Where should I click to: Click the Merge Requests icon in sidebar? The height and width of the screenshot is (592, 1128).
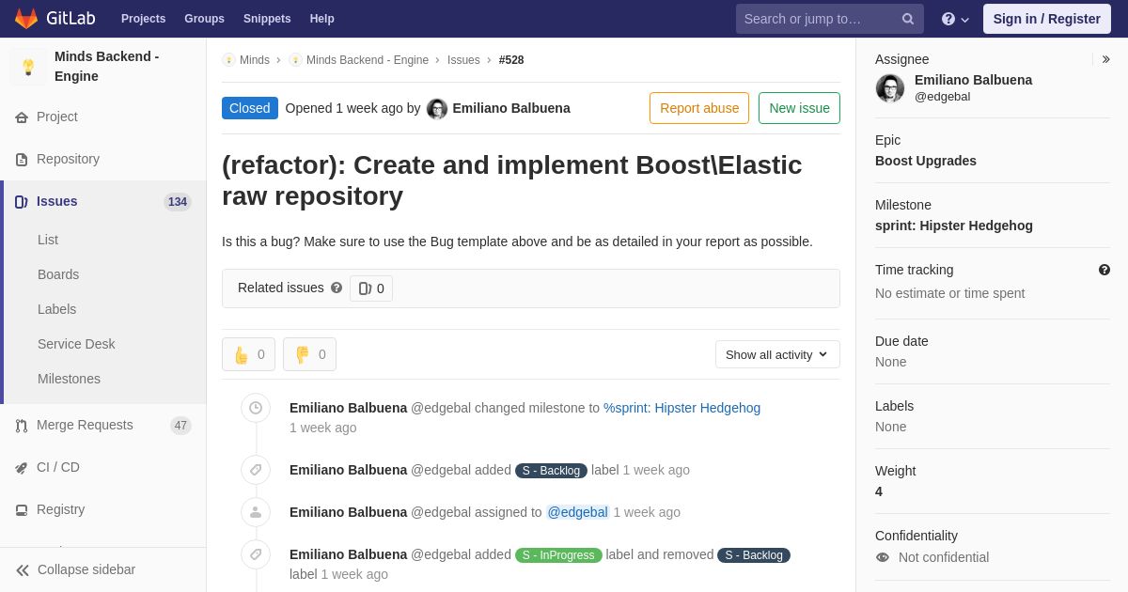pyautogui.click(x=22, y=426)
